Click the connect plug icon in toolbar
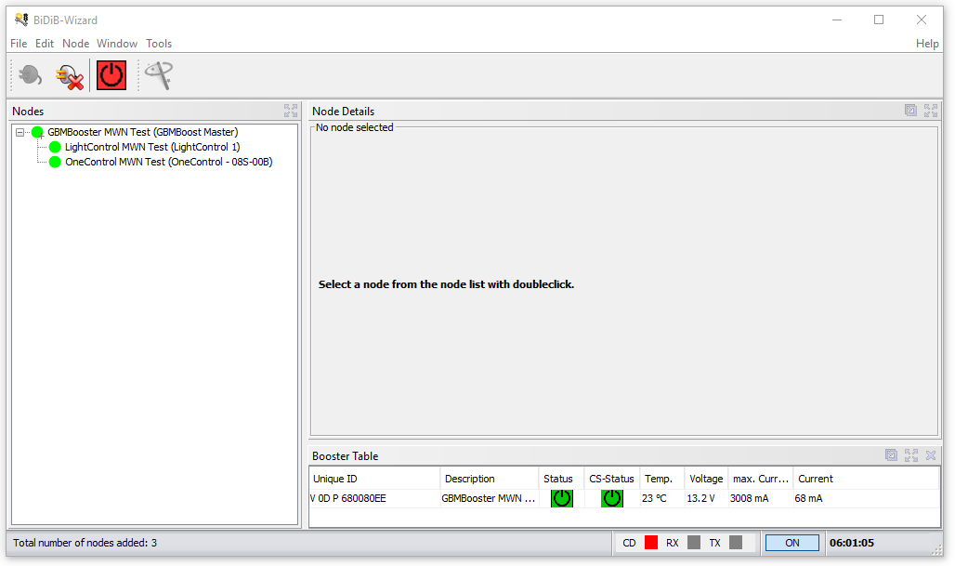The height and width of the screenshot is (566, 955). tap(30, 75)
